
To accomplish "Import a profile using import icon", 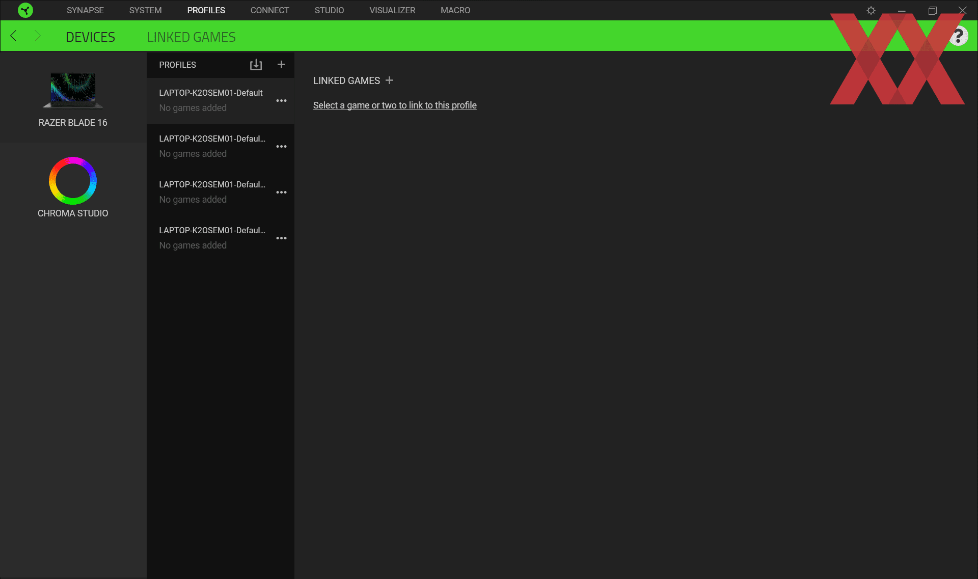I will coord(256,65).
